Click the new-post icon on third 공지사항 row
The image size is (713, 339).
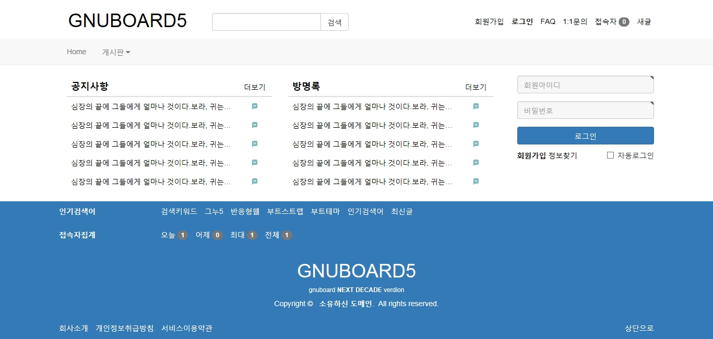pos(255,144)
